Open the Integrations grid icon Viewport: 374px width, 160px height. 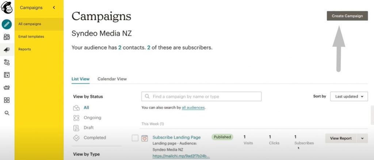point(7,100)
